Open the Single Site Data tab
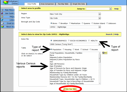127x92 pixels. [x=79, y=4]
